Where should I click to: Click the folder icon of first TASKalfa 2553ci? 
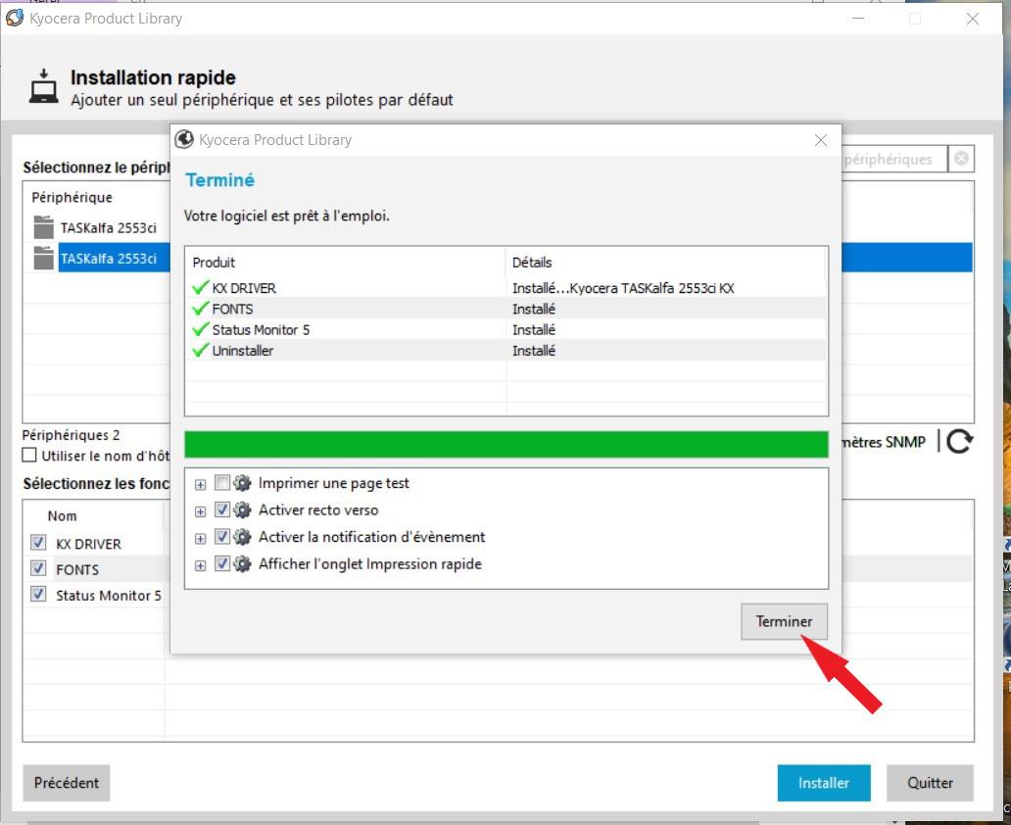[43, 228]
